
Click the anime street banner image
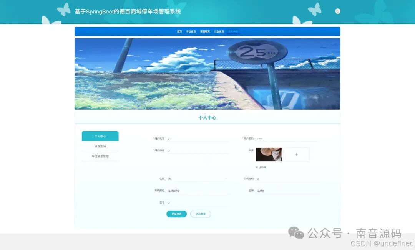tap(207, 74)
